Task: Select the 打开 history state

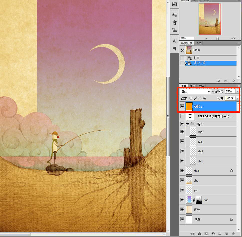Action: (197, 58)
